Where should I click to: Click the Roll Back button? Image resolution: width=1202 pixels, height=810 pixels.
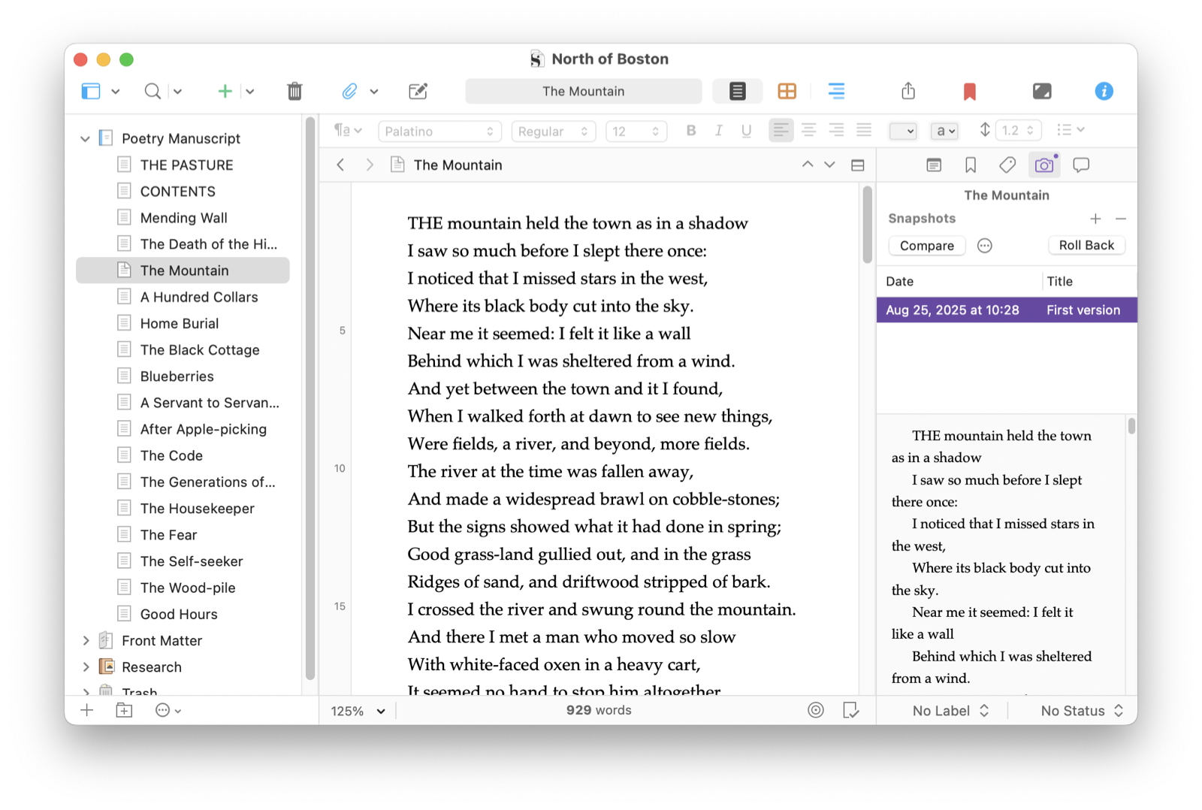tap(1086, 246)
